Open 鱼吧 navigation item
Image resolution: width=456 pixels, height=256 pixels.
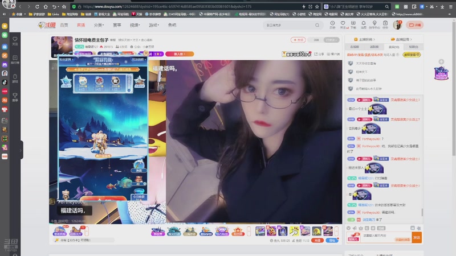[x=172, y=25]
